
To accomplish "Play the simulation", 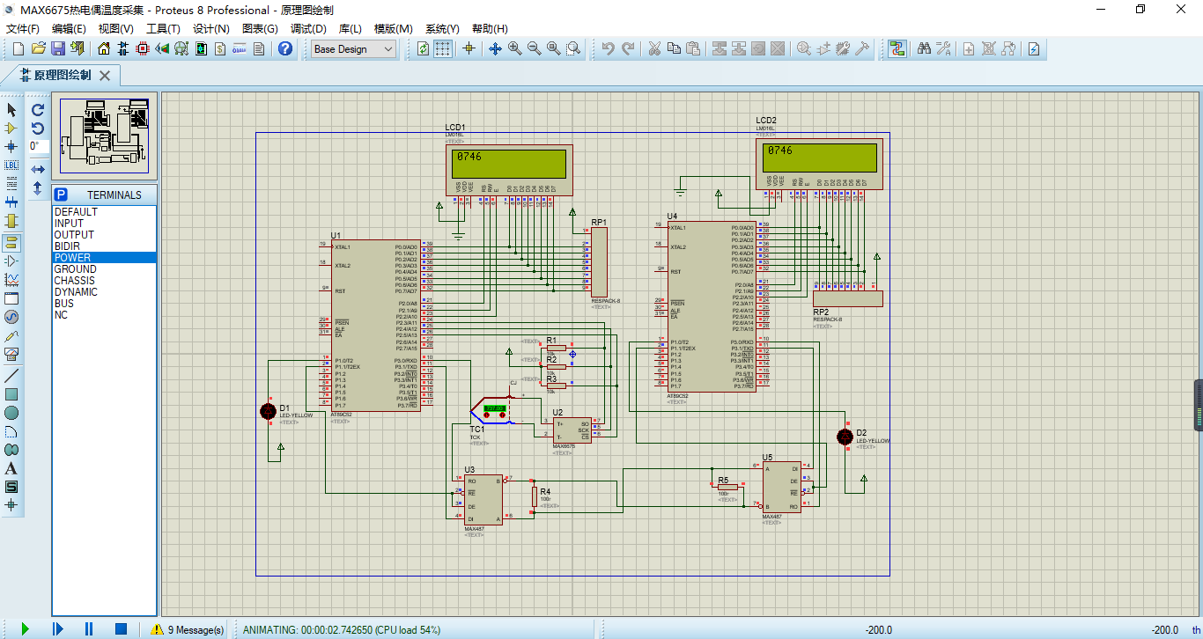I will click(x=25, y=628).
